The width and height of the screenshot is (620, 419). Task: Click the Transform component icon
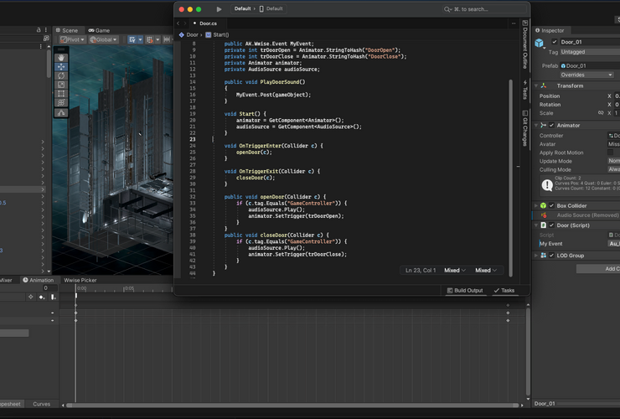pos(544,85)
